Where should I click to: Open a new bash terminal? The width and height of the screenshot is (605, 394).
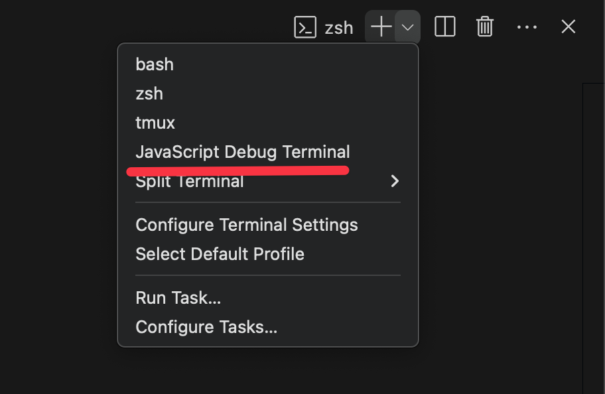(155, 64)
